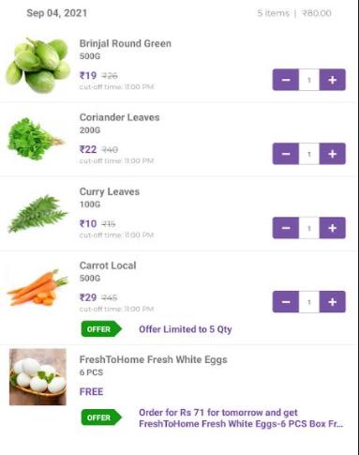This screenshot has height=455, width=359.
Task: View the Carrot Local product thumbnail
Action: coord(37,288)
